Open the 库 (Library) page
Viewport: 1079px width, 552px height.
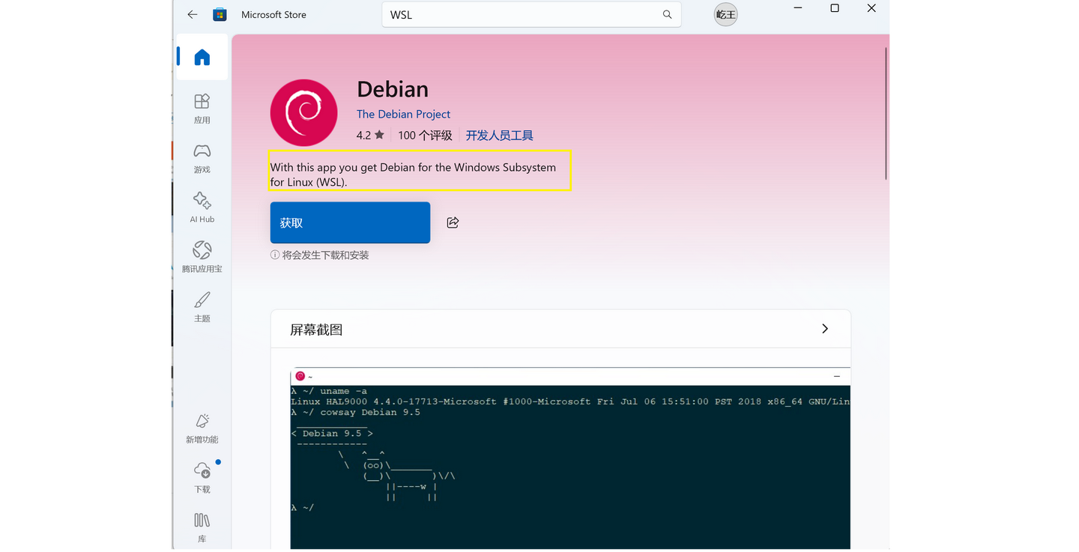coord(202,527)
